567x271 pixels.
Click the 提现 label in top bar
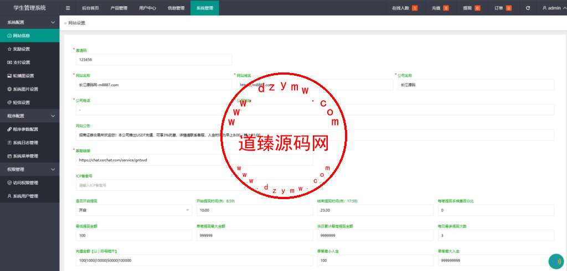point(467,8)
